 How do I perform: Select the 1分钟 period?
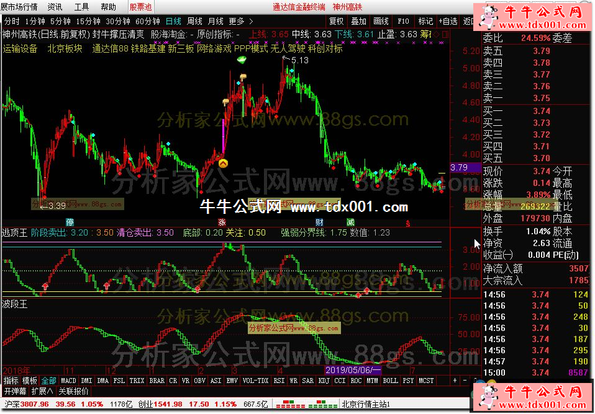click(35, 21)
